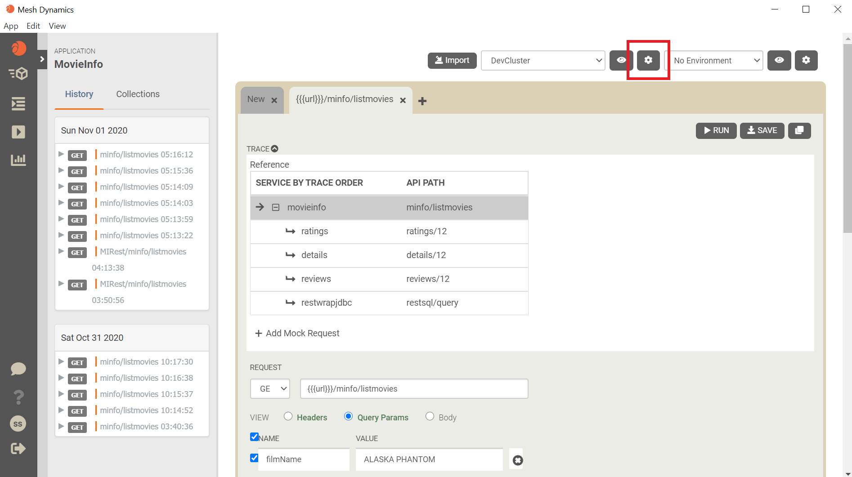852x477 pixels.
Task: Open the help question mark icon
Action: tap(18, 397)
